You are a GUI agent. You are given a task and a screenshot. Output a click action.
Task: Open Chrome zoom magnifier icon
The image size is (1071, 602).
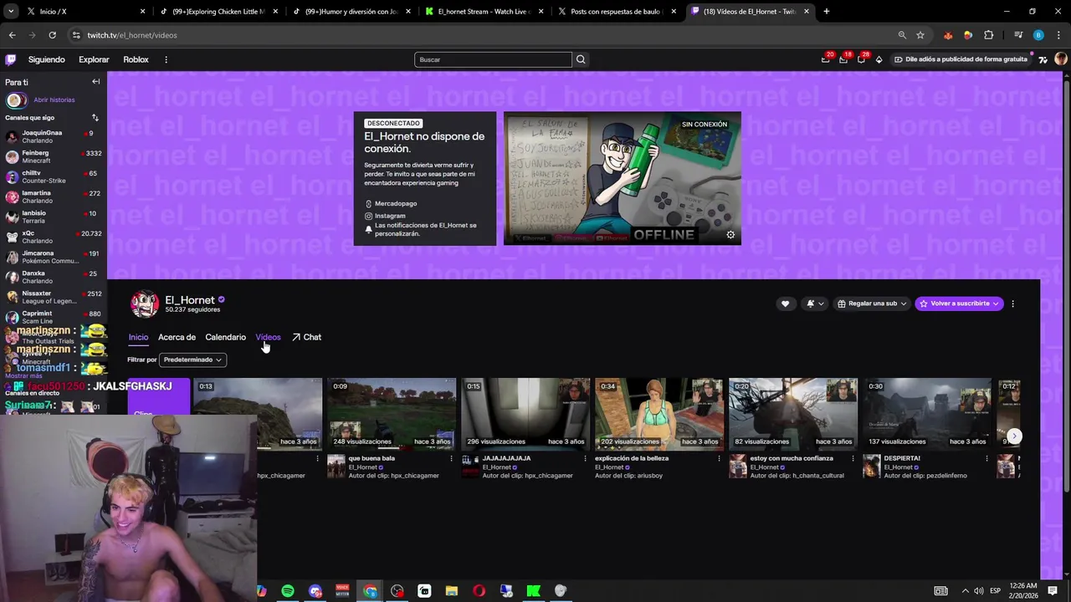pos(902,35)
